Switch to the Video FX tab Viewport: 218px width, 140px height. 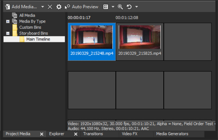click(x=129, y=134)
